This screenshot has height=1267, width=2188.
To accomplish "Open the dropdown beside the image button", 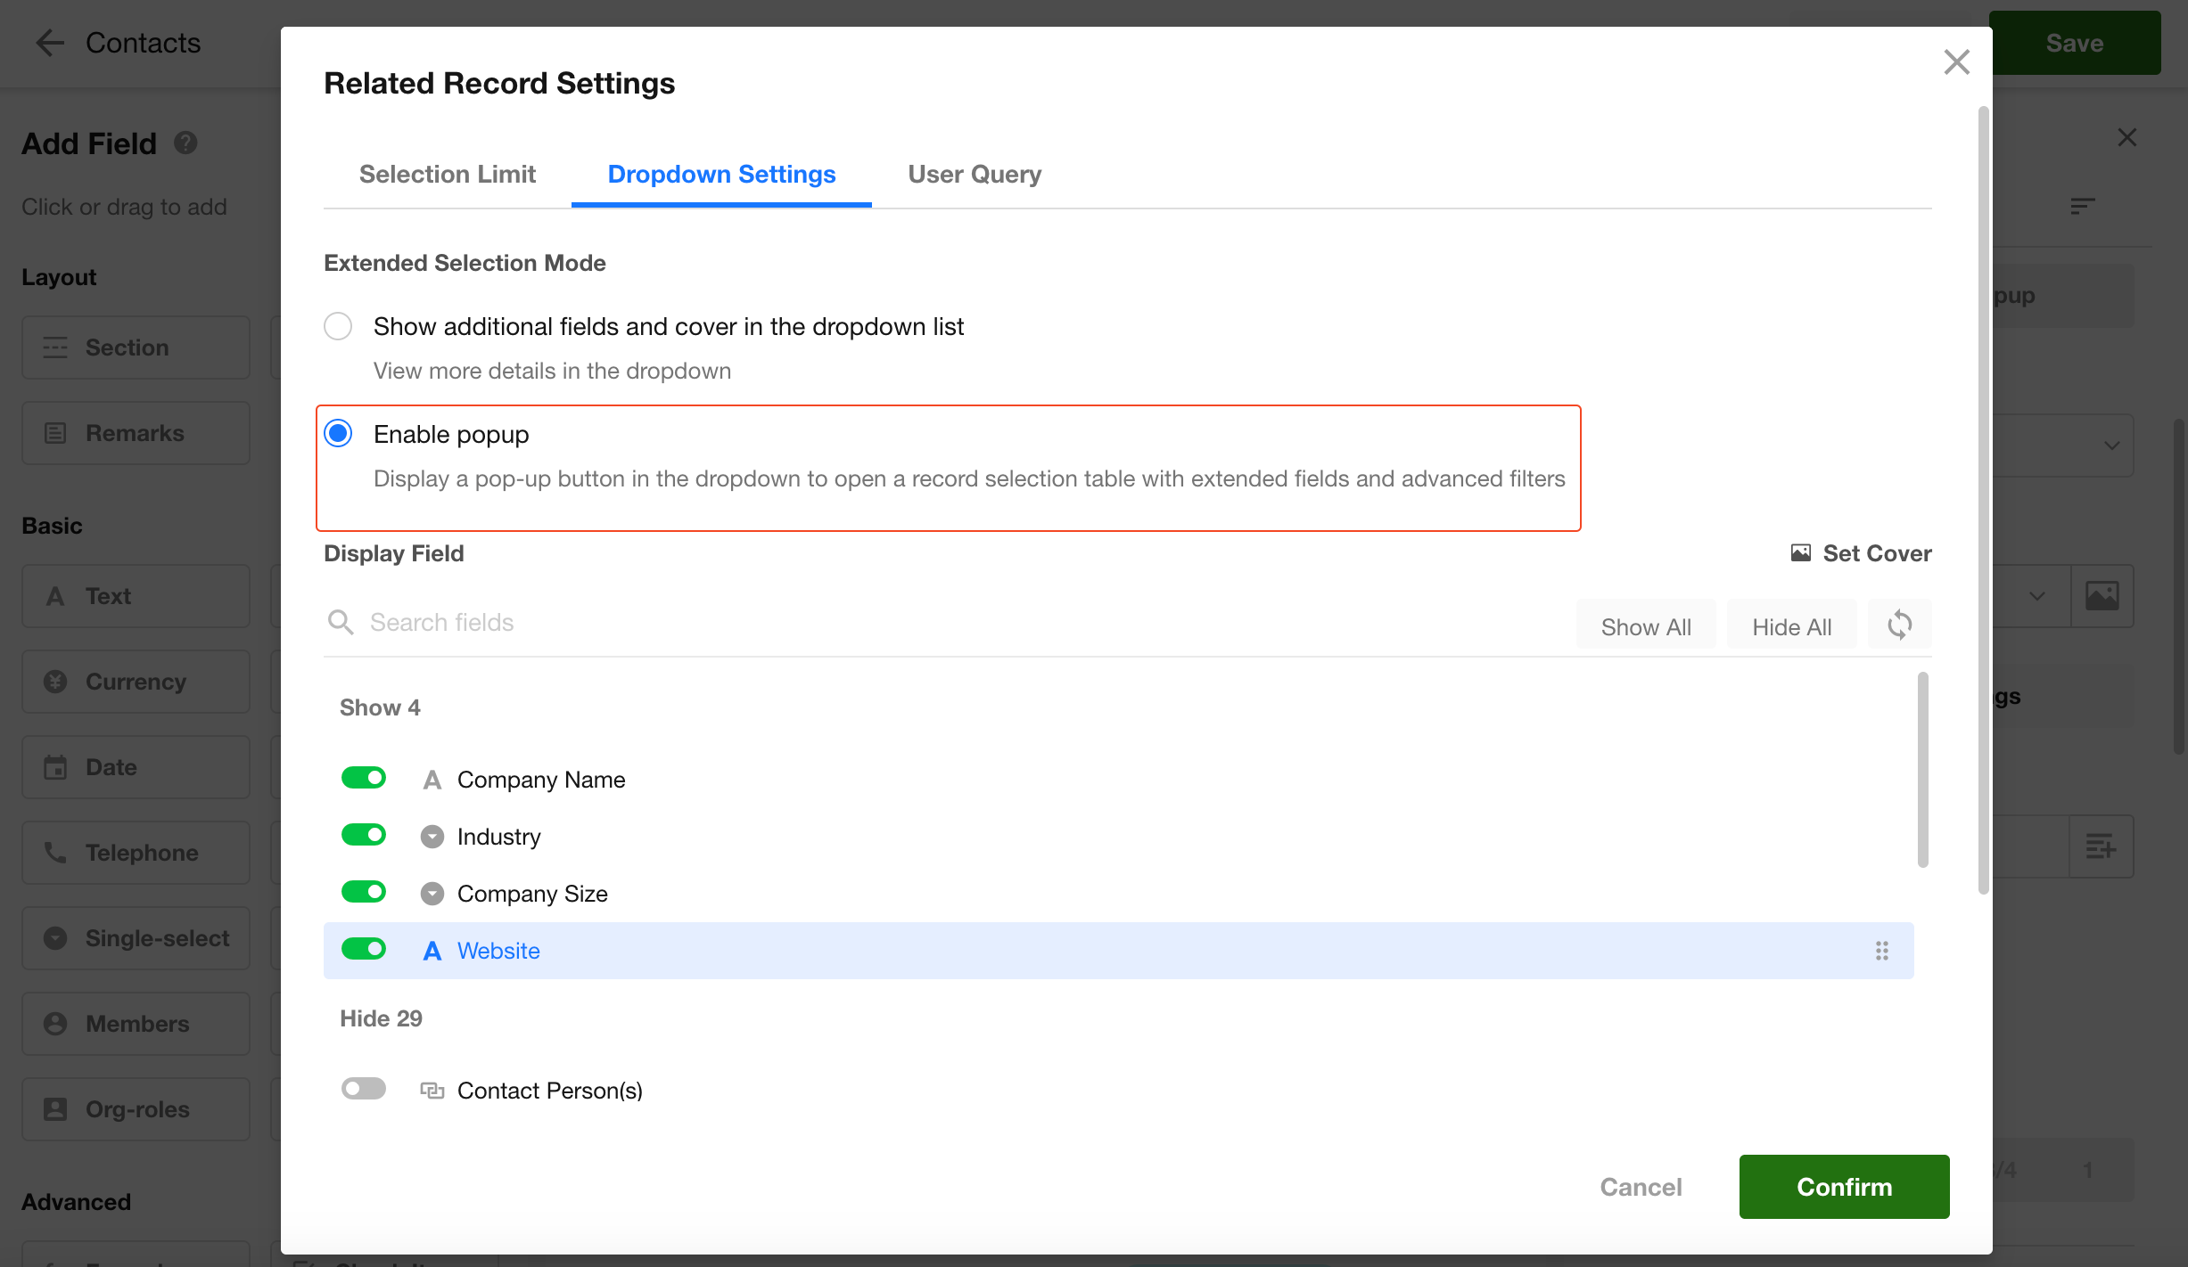I will pyautogui.click(x=2036, y=595).
